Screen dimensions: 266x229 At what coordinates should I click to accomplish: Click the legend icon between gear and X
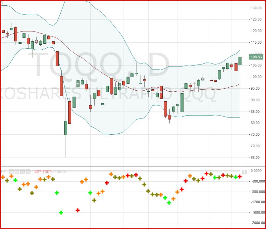pos(22,171)
